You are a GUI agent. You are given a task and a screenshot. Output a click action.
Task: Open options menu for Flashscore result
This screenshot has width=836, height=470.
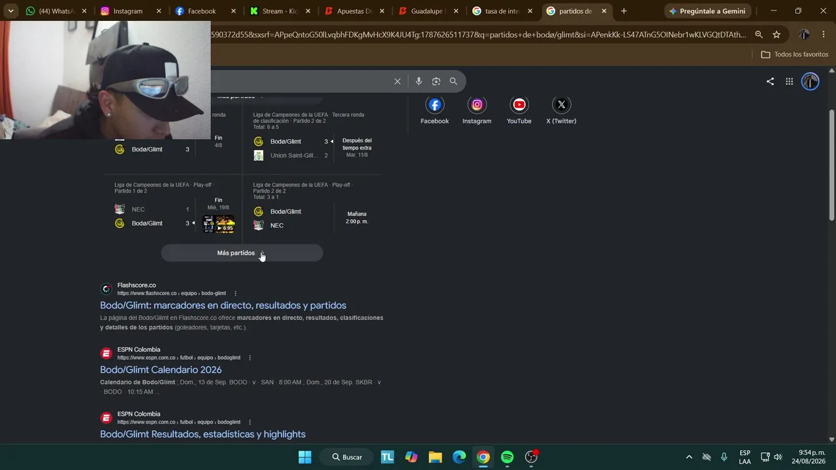click(x=236, y=293)
